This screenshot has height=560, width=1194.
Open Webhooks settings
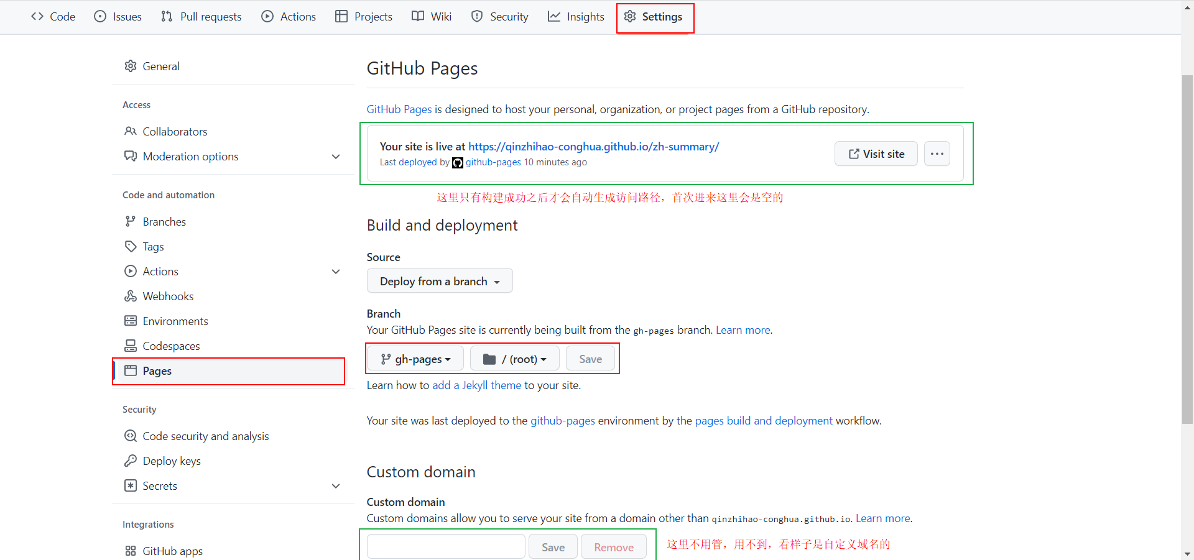(x=233, y=296)
